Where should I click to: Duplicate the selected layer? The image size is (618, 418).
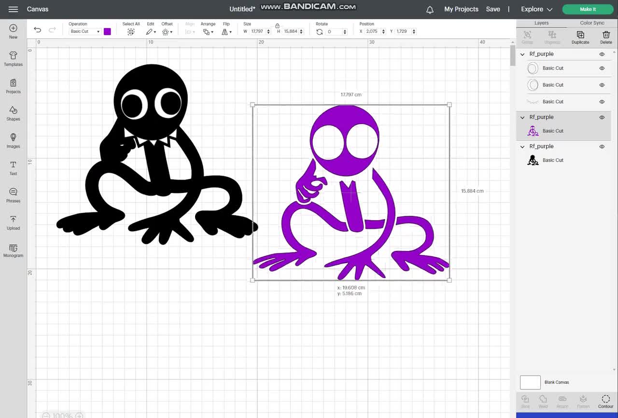(x=580, y=37)
